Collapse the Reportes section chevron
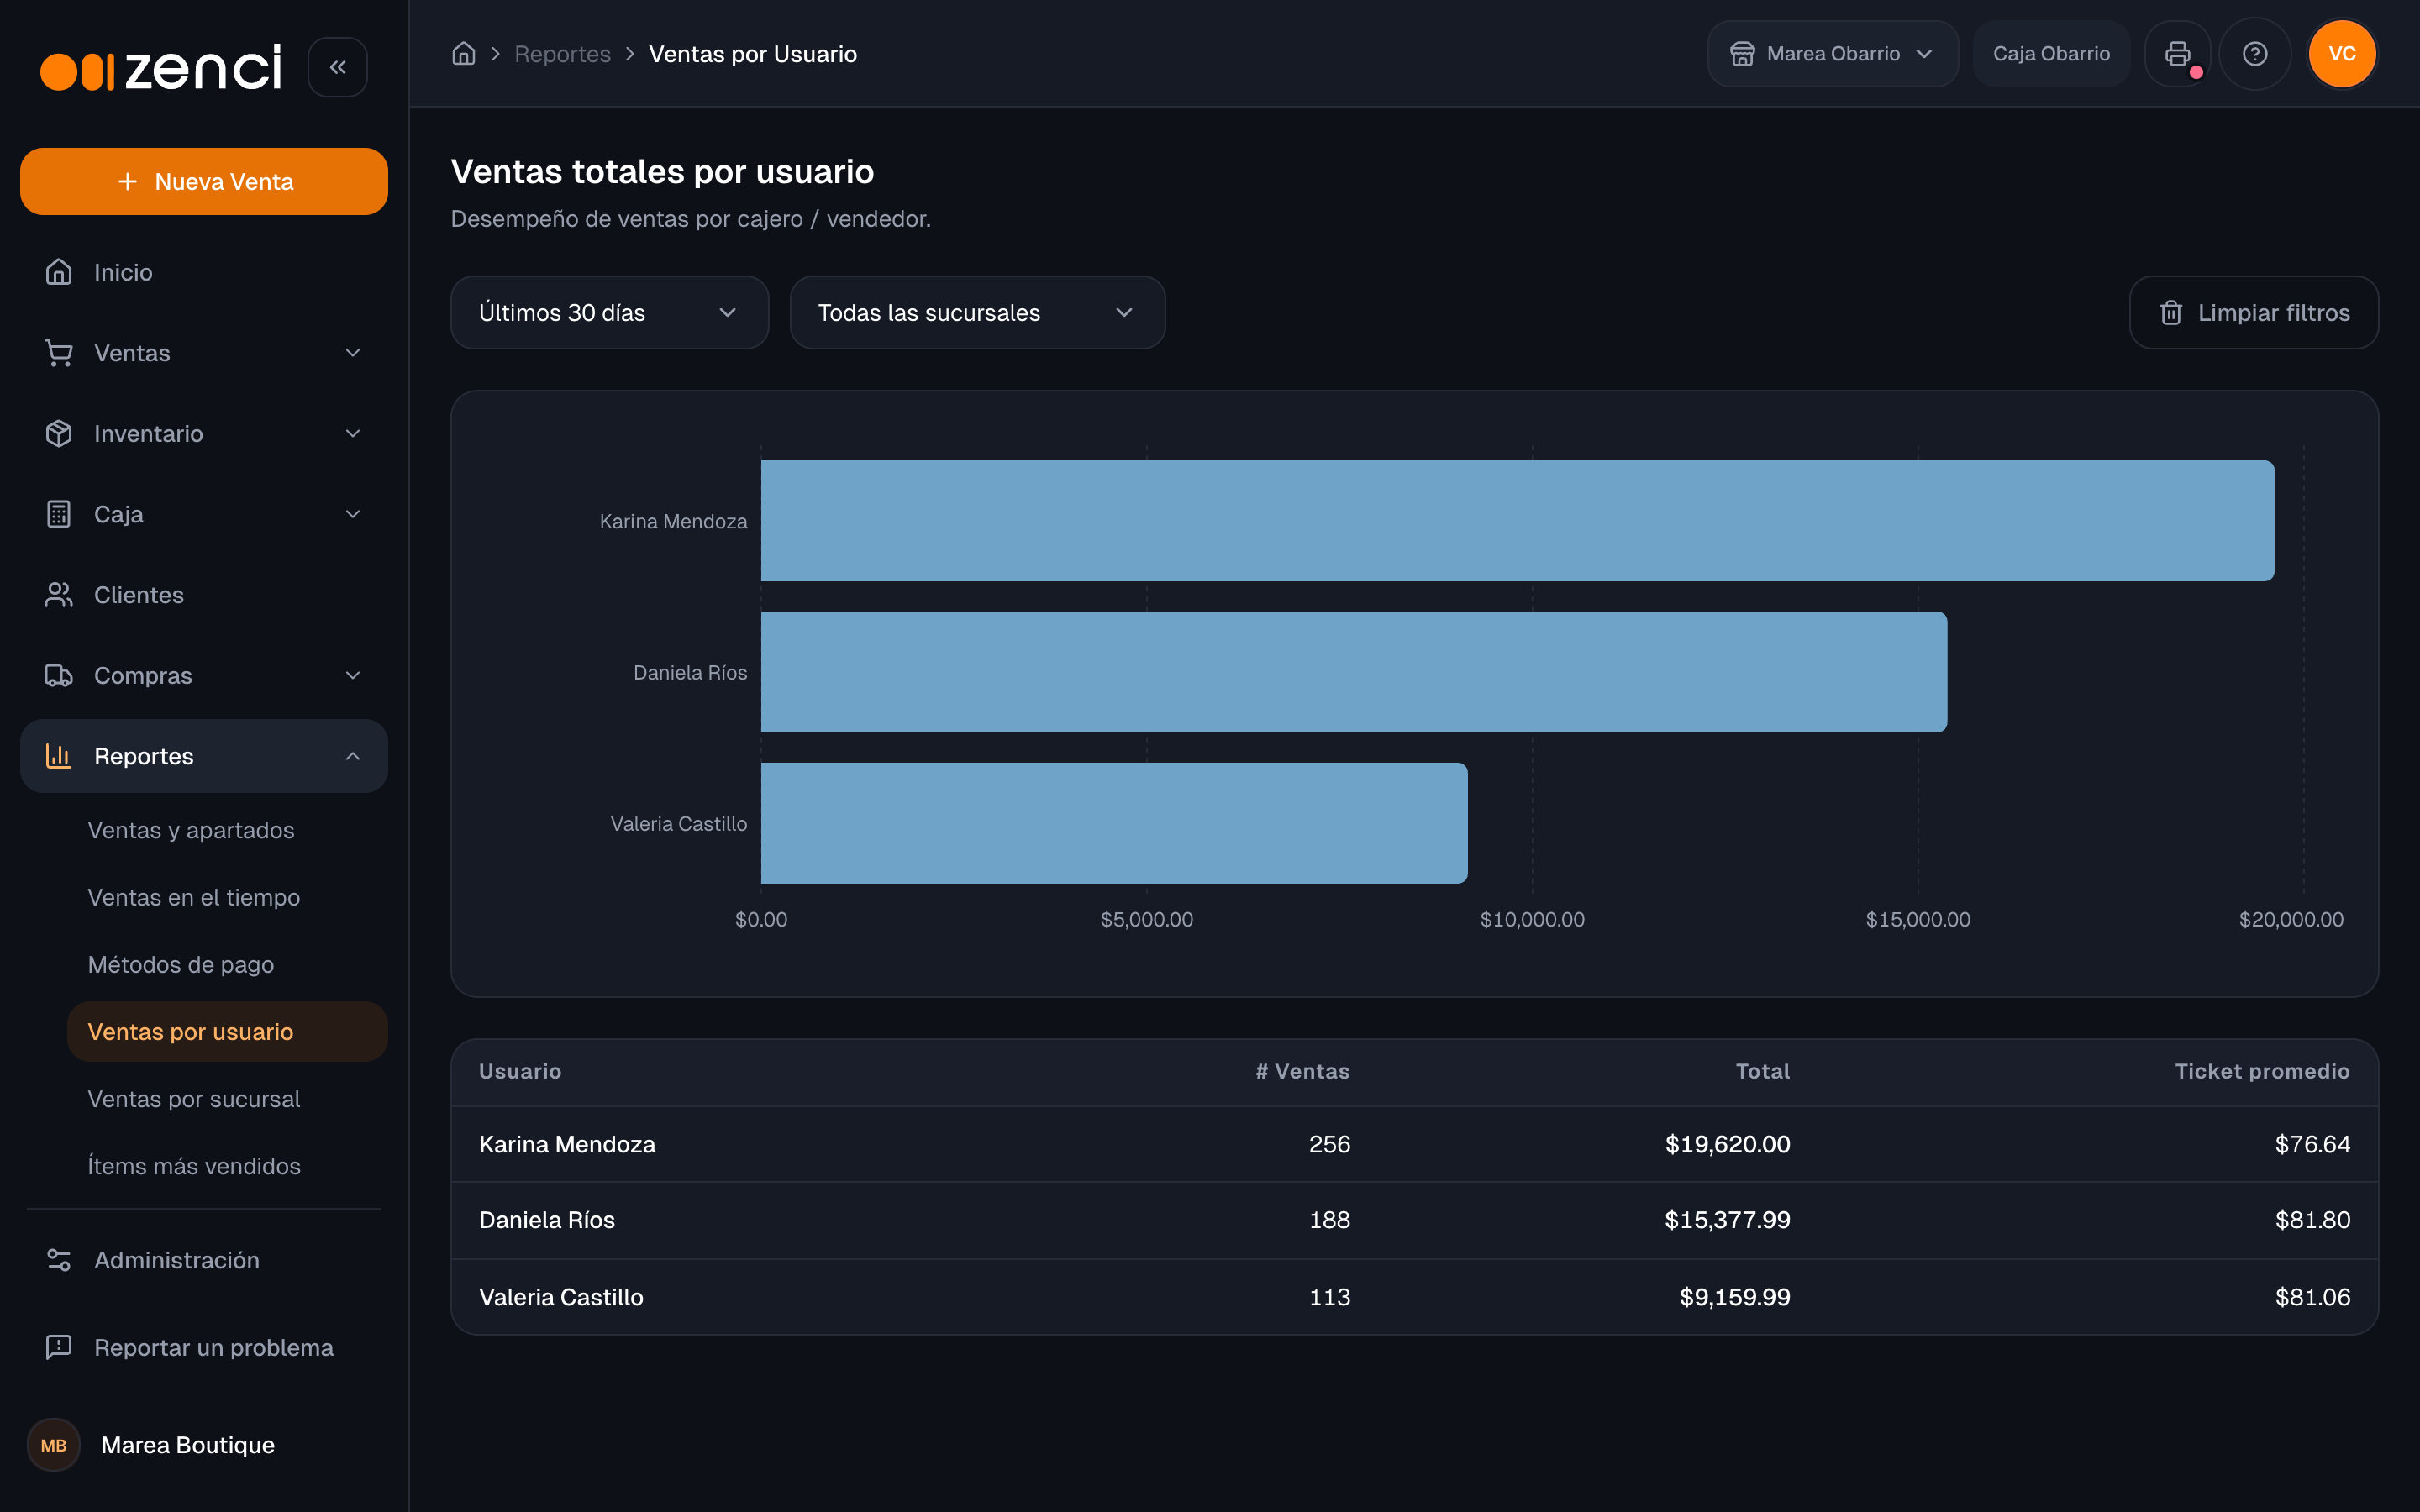 (x=353, y=756)
